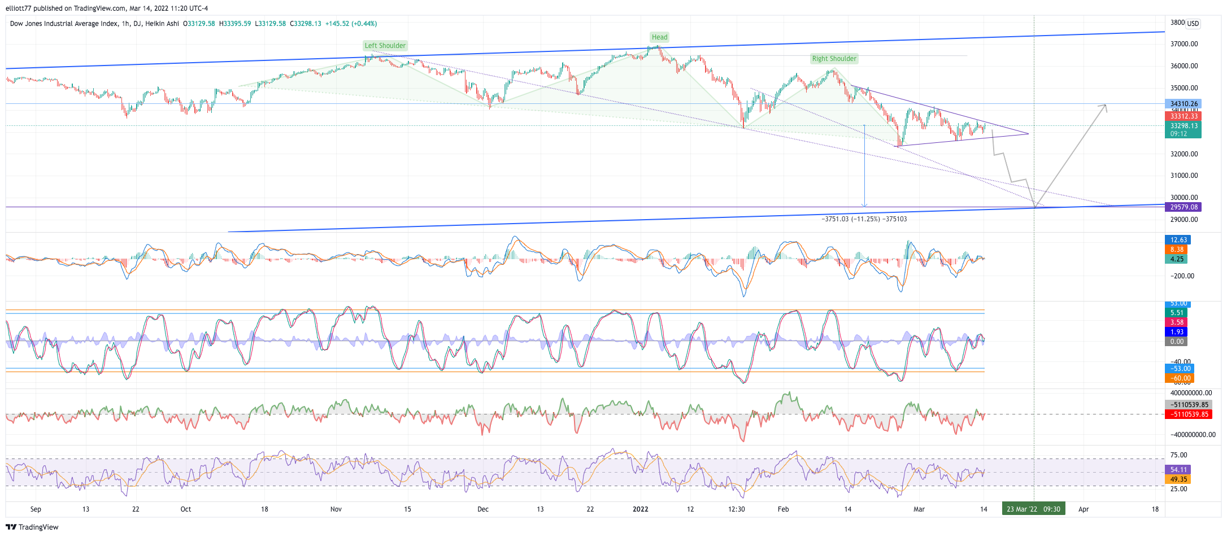
Task: Click the 2022 label on time axis
Action: pos(640,509)
